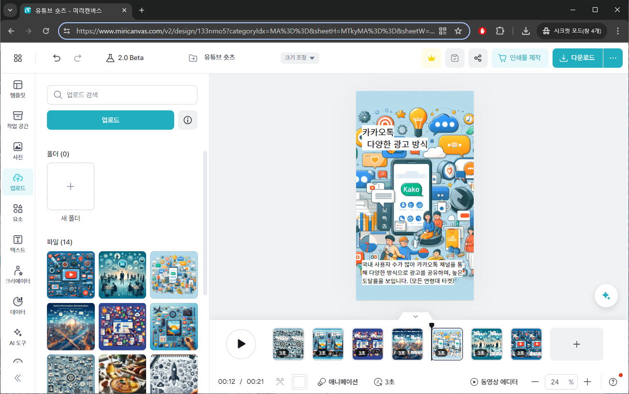Undo the last action
Screen dimensions: 629x394
[57, 58]
